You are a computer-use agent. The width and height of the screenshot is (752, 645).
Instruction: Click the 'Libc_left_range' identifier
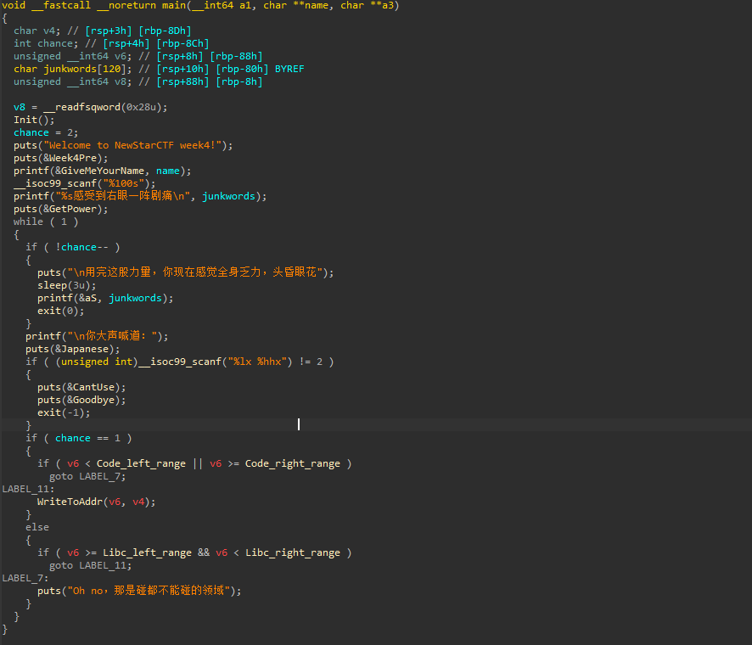click(x=147, y=552)
